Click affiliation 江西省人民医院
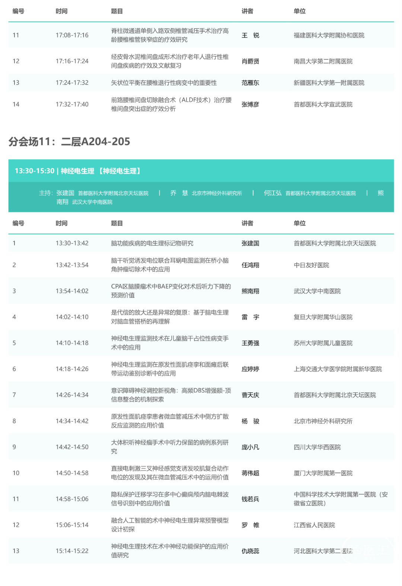 314,525
